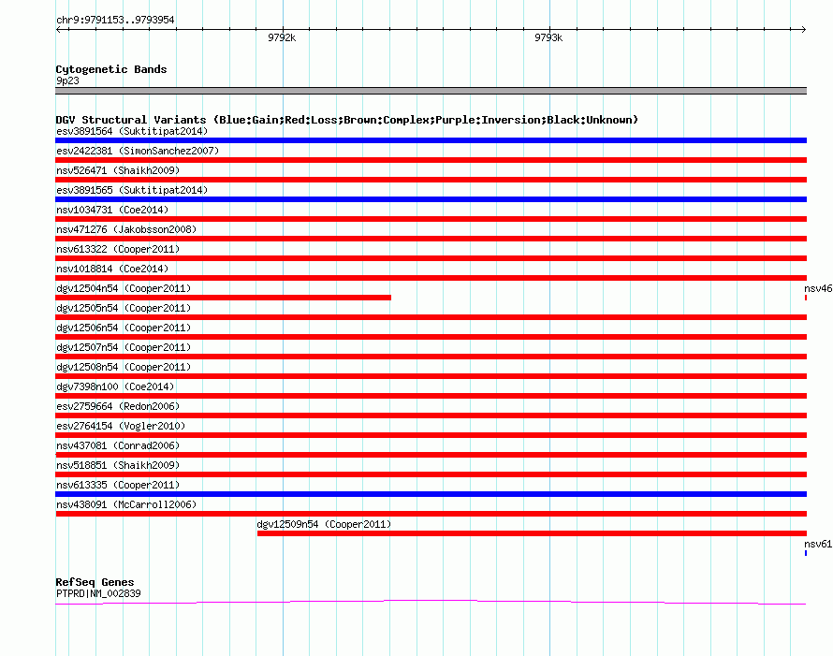Open the dgv7398n100 (Coe2014) label

click(115, 386)
